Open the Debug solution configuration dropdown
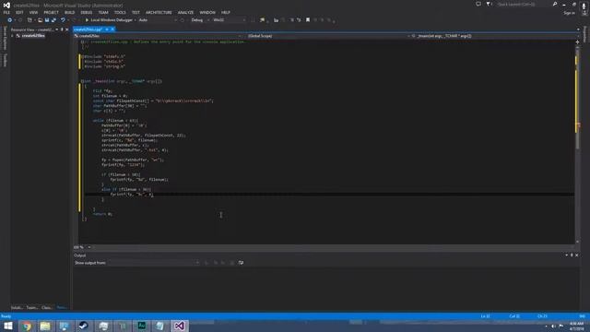 (200, 20)
